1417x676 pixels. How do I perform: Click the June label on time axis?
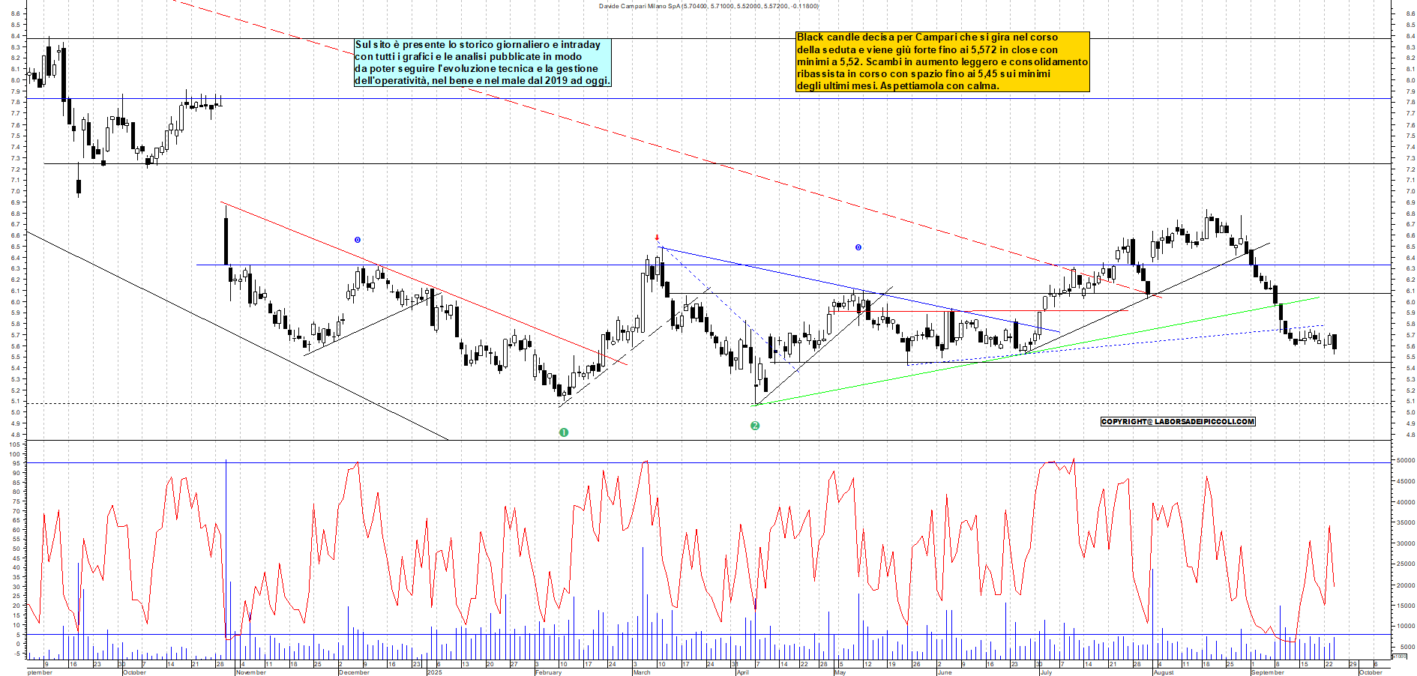pos(945,672)
